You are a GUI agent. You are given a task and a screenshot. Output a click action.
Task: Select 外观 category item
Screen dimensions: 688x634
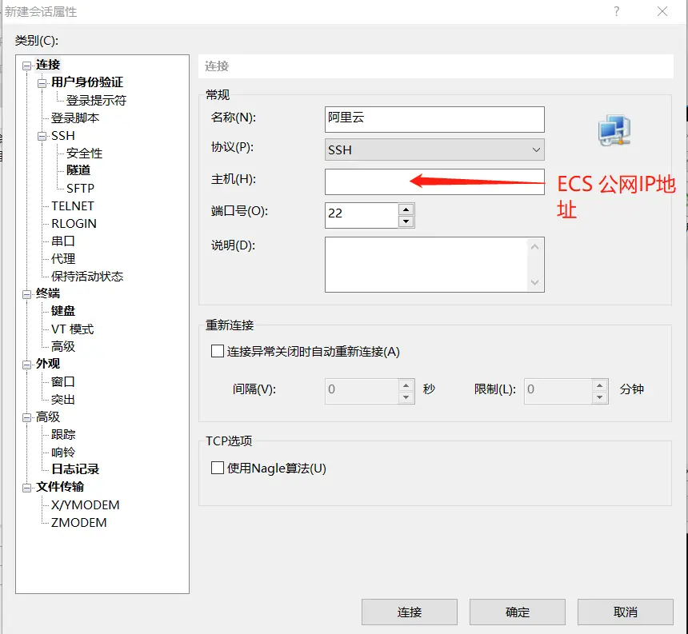48,364
